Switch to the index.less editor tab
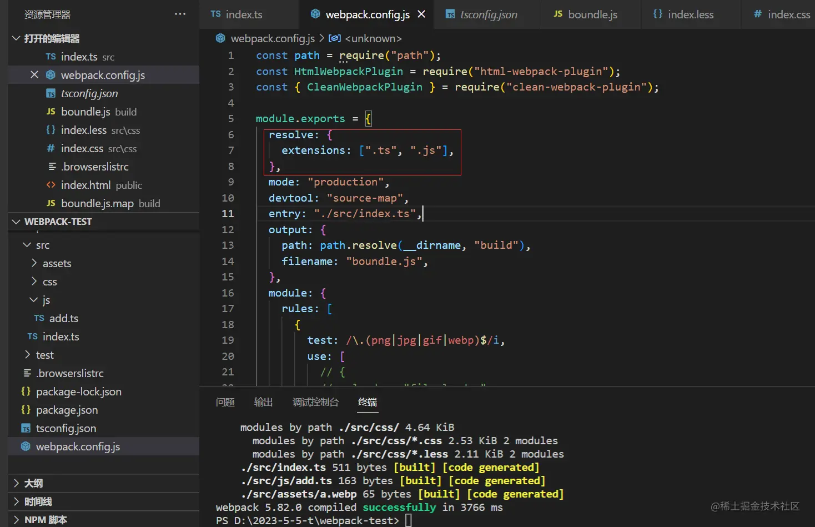This screenshot has width=815, height=527. 691,14
